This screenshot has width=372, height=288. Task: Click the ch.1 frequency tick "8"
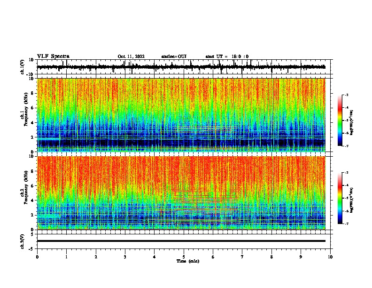[32, 93]
